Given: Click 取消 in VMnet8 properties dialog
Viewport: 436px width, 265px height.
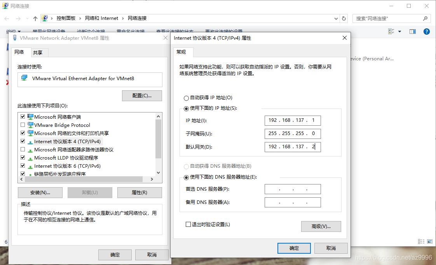Looking at the screenshot, I should tap(152, 255).
